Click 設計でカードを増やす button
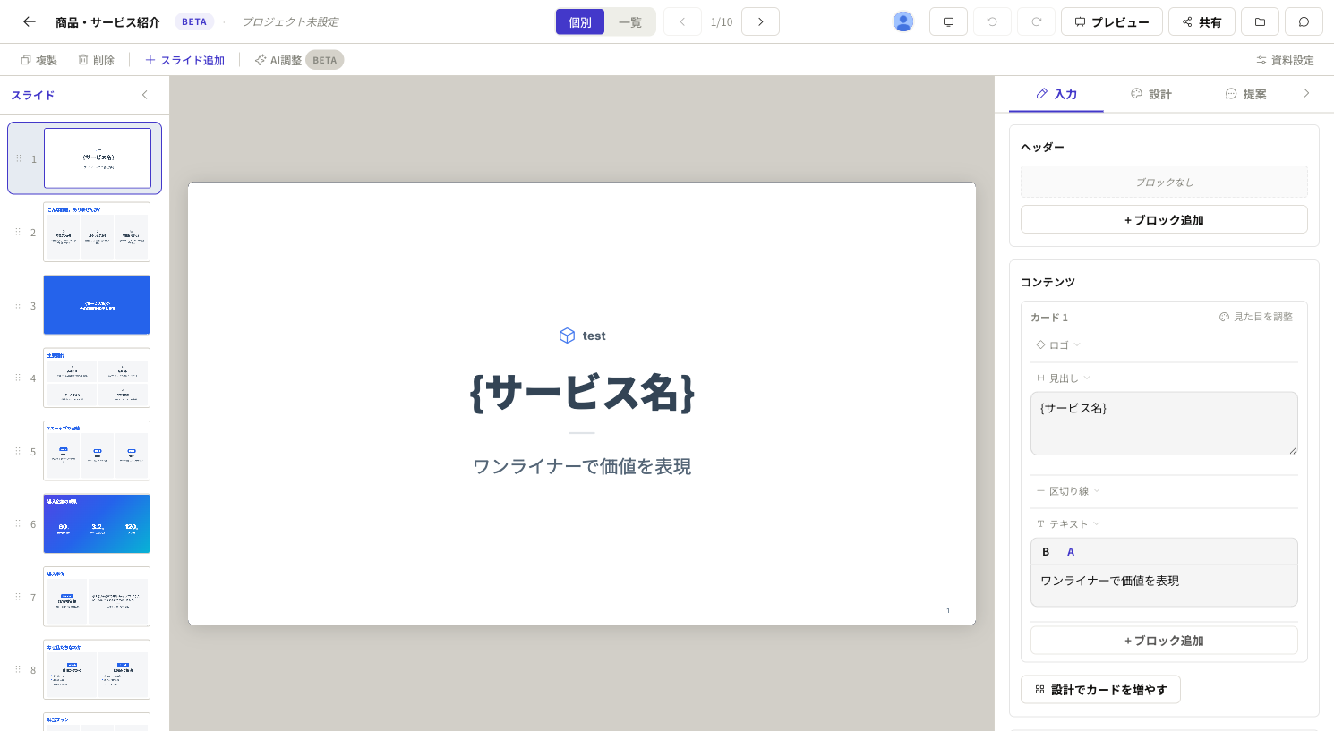1334x731 pixels. point(1101,690)
